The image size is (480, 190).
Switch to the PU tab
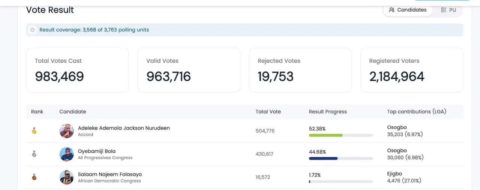448,10
